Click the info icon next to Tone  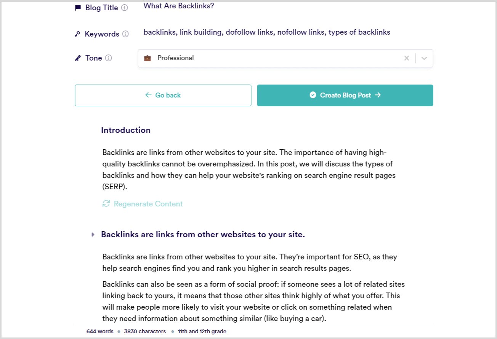click(x=109, y=58)
